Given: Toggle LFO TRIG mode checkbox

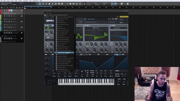Looking at the screenshot, I should coord(85,71).
